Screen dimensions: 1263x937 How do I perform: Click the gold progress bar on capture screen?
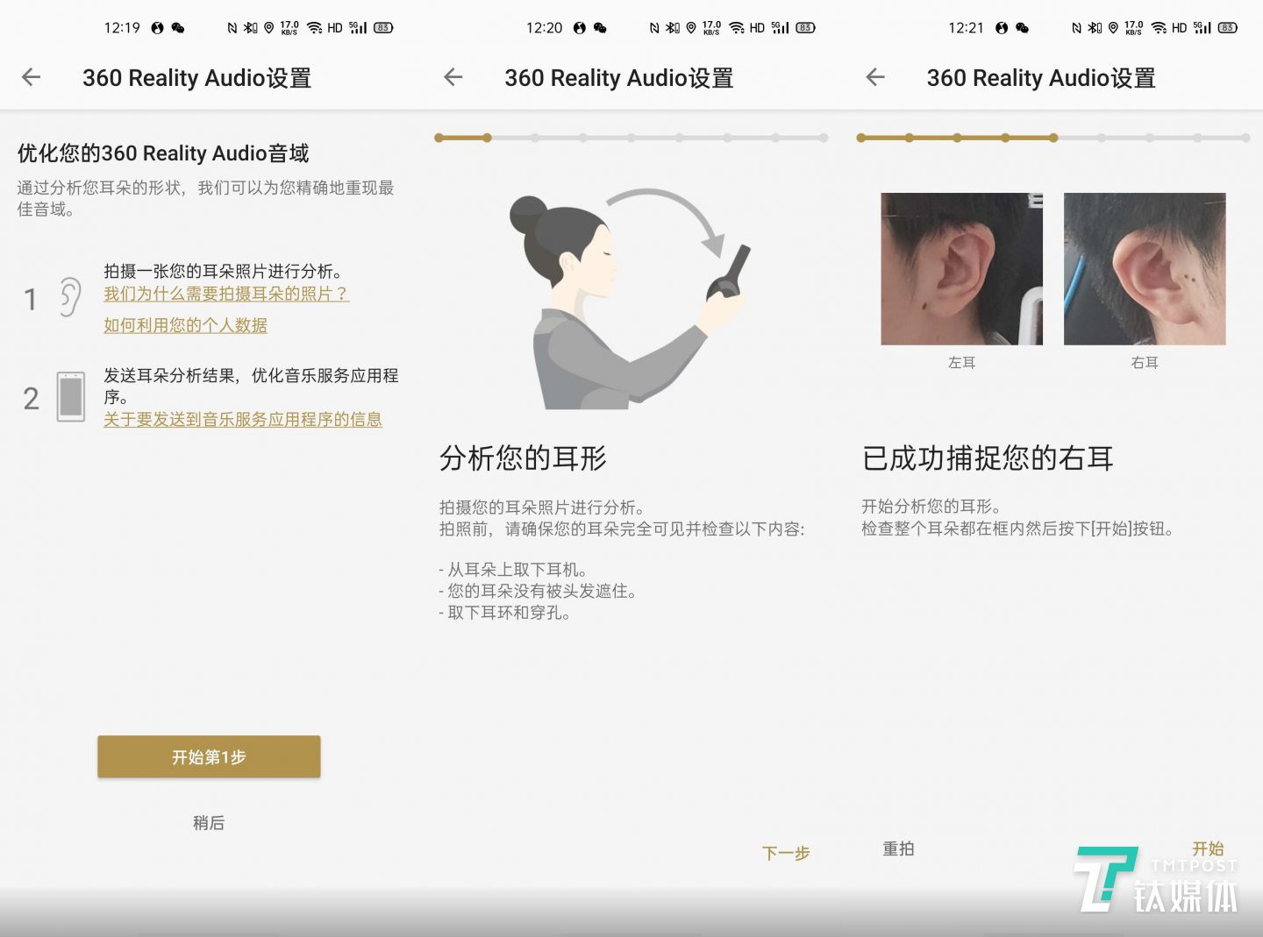958,138
